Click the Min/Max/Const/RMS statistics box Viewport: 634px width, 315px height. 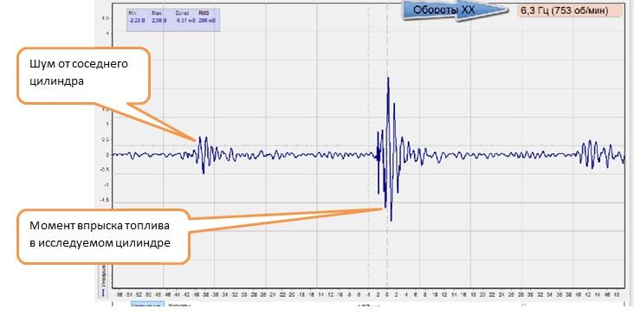point(173,20)
